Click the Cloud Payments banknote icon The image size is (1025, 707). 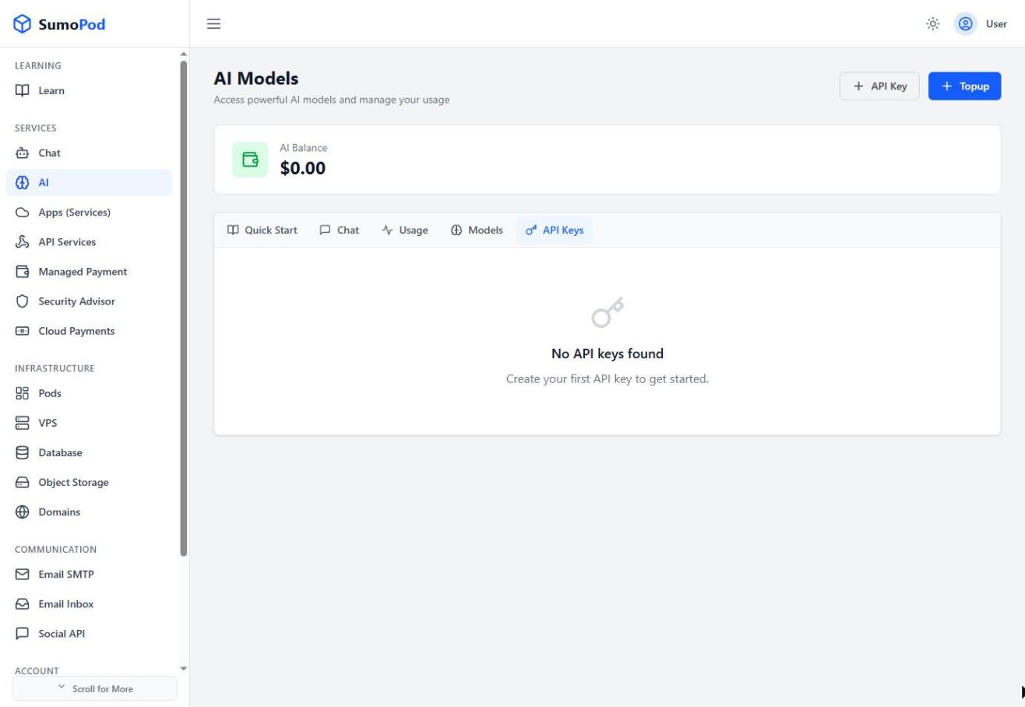click(23, 331)
